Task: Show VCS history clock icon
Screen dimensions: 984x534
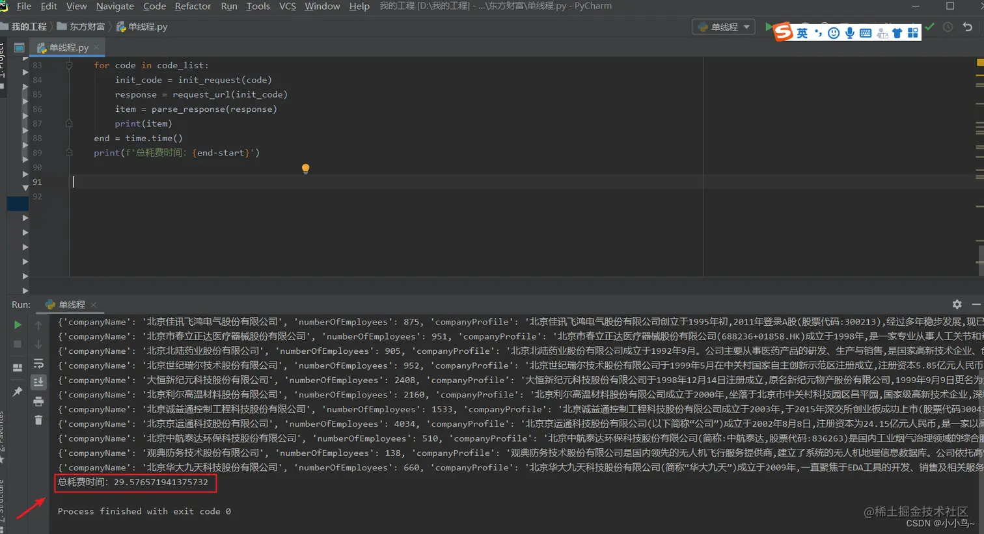Action: [x=948, y=27]
